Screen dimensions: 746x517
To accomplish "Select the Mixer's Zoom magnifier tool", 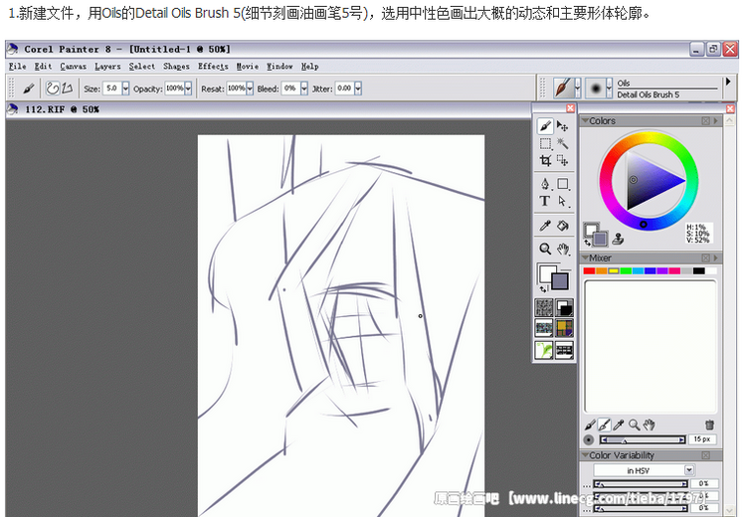I will [x=635, y=425].
